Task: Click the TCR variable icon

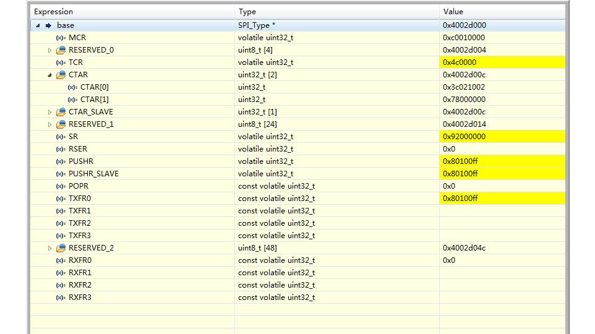Action: click(x=61, y=62)
